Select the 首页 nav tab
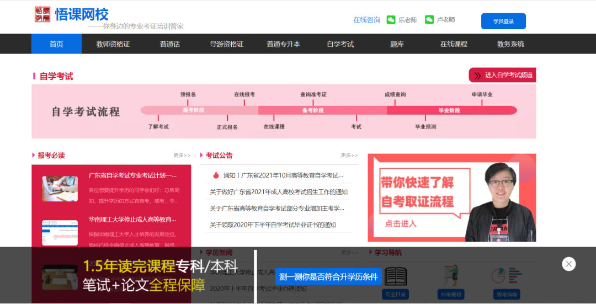The width and height of the screenshot is (596, 304). tap(56, 44)
